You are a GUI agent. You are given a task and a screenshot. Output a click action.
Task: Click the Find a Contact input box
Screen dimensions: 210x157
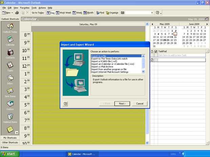[x=138, y=13]
